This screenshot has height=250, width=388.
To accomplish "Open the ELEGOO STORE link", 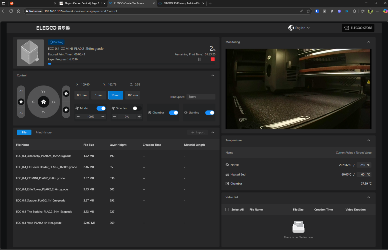I will tap(358, 28).
